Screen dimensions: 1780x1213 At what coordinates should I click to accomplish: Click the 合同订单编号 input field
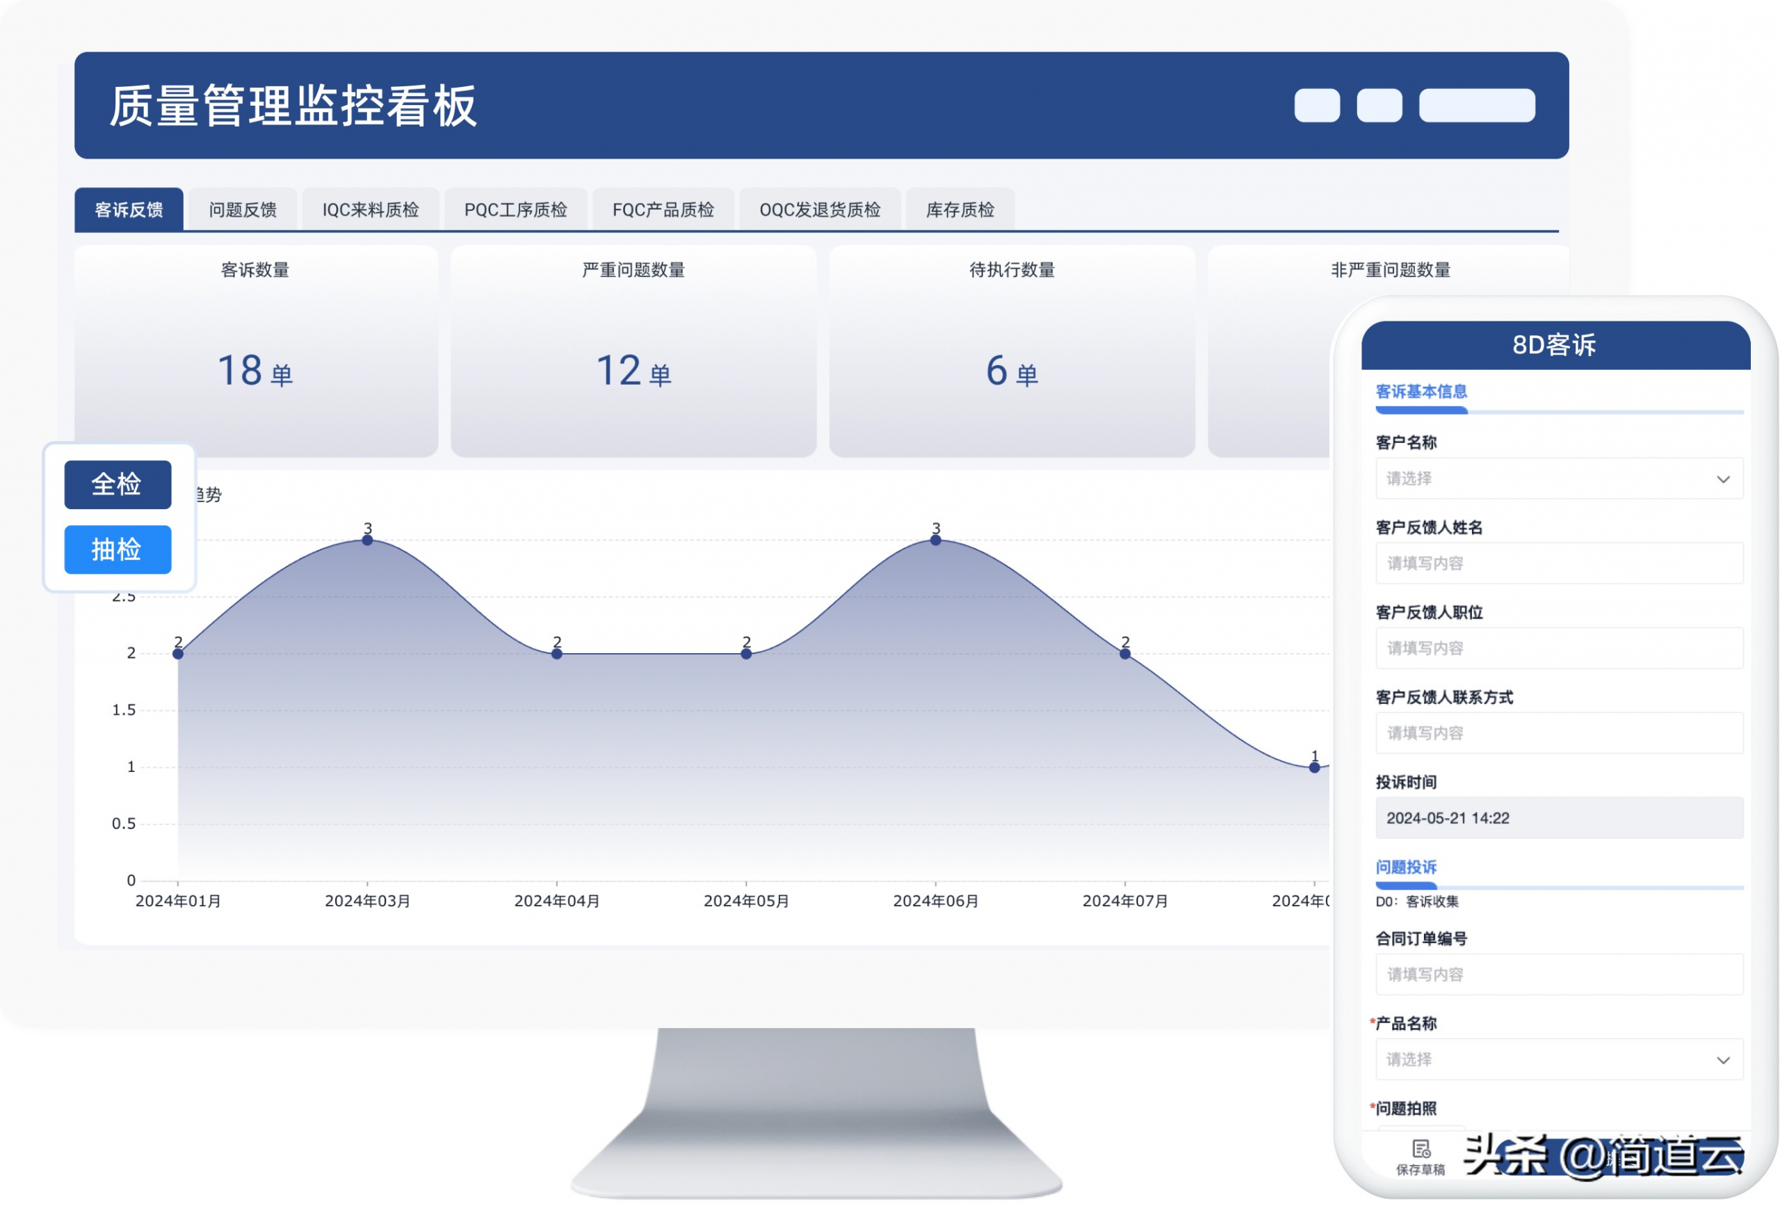point(1559,974)
